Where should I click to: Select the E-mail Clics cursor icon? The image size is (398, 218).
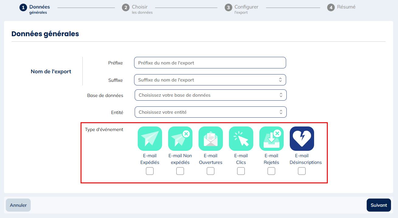pos(241,139)
